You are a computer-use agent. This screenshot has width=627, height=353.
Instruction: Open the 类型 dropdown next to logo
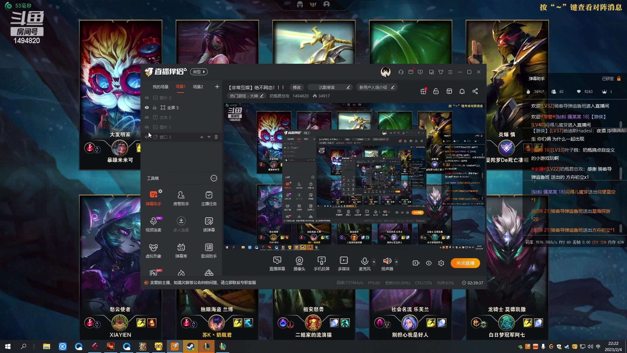tap(199, 72)
